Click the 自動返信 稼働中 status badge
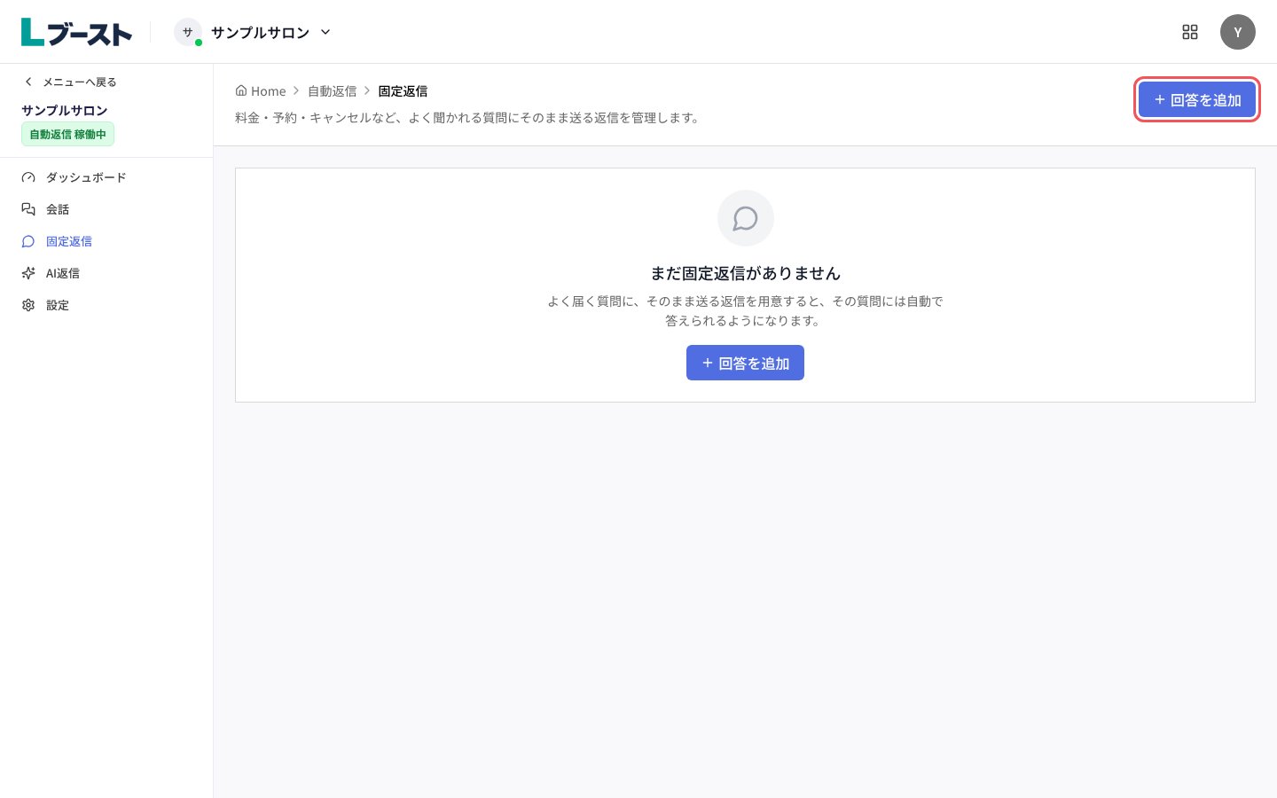The image size is (1277, 798). tap(67, 134)
